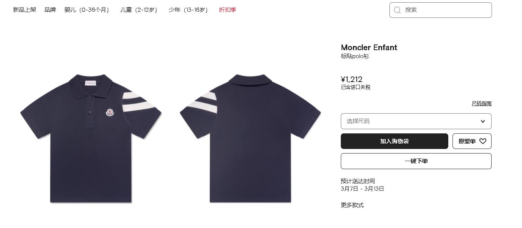Go to 新品上架 new arrivals
522x228 pixels.
(x=25, y=10)
